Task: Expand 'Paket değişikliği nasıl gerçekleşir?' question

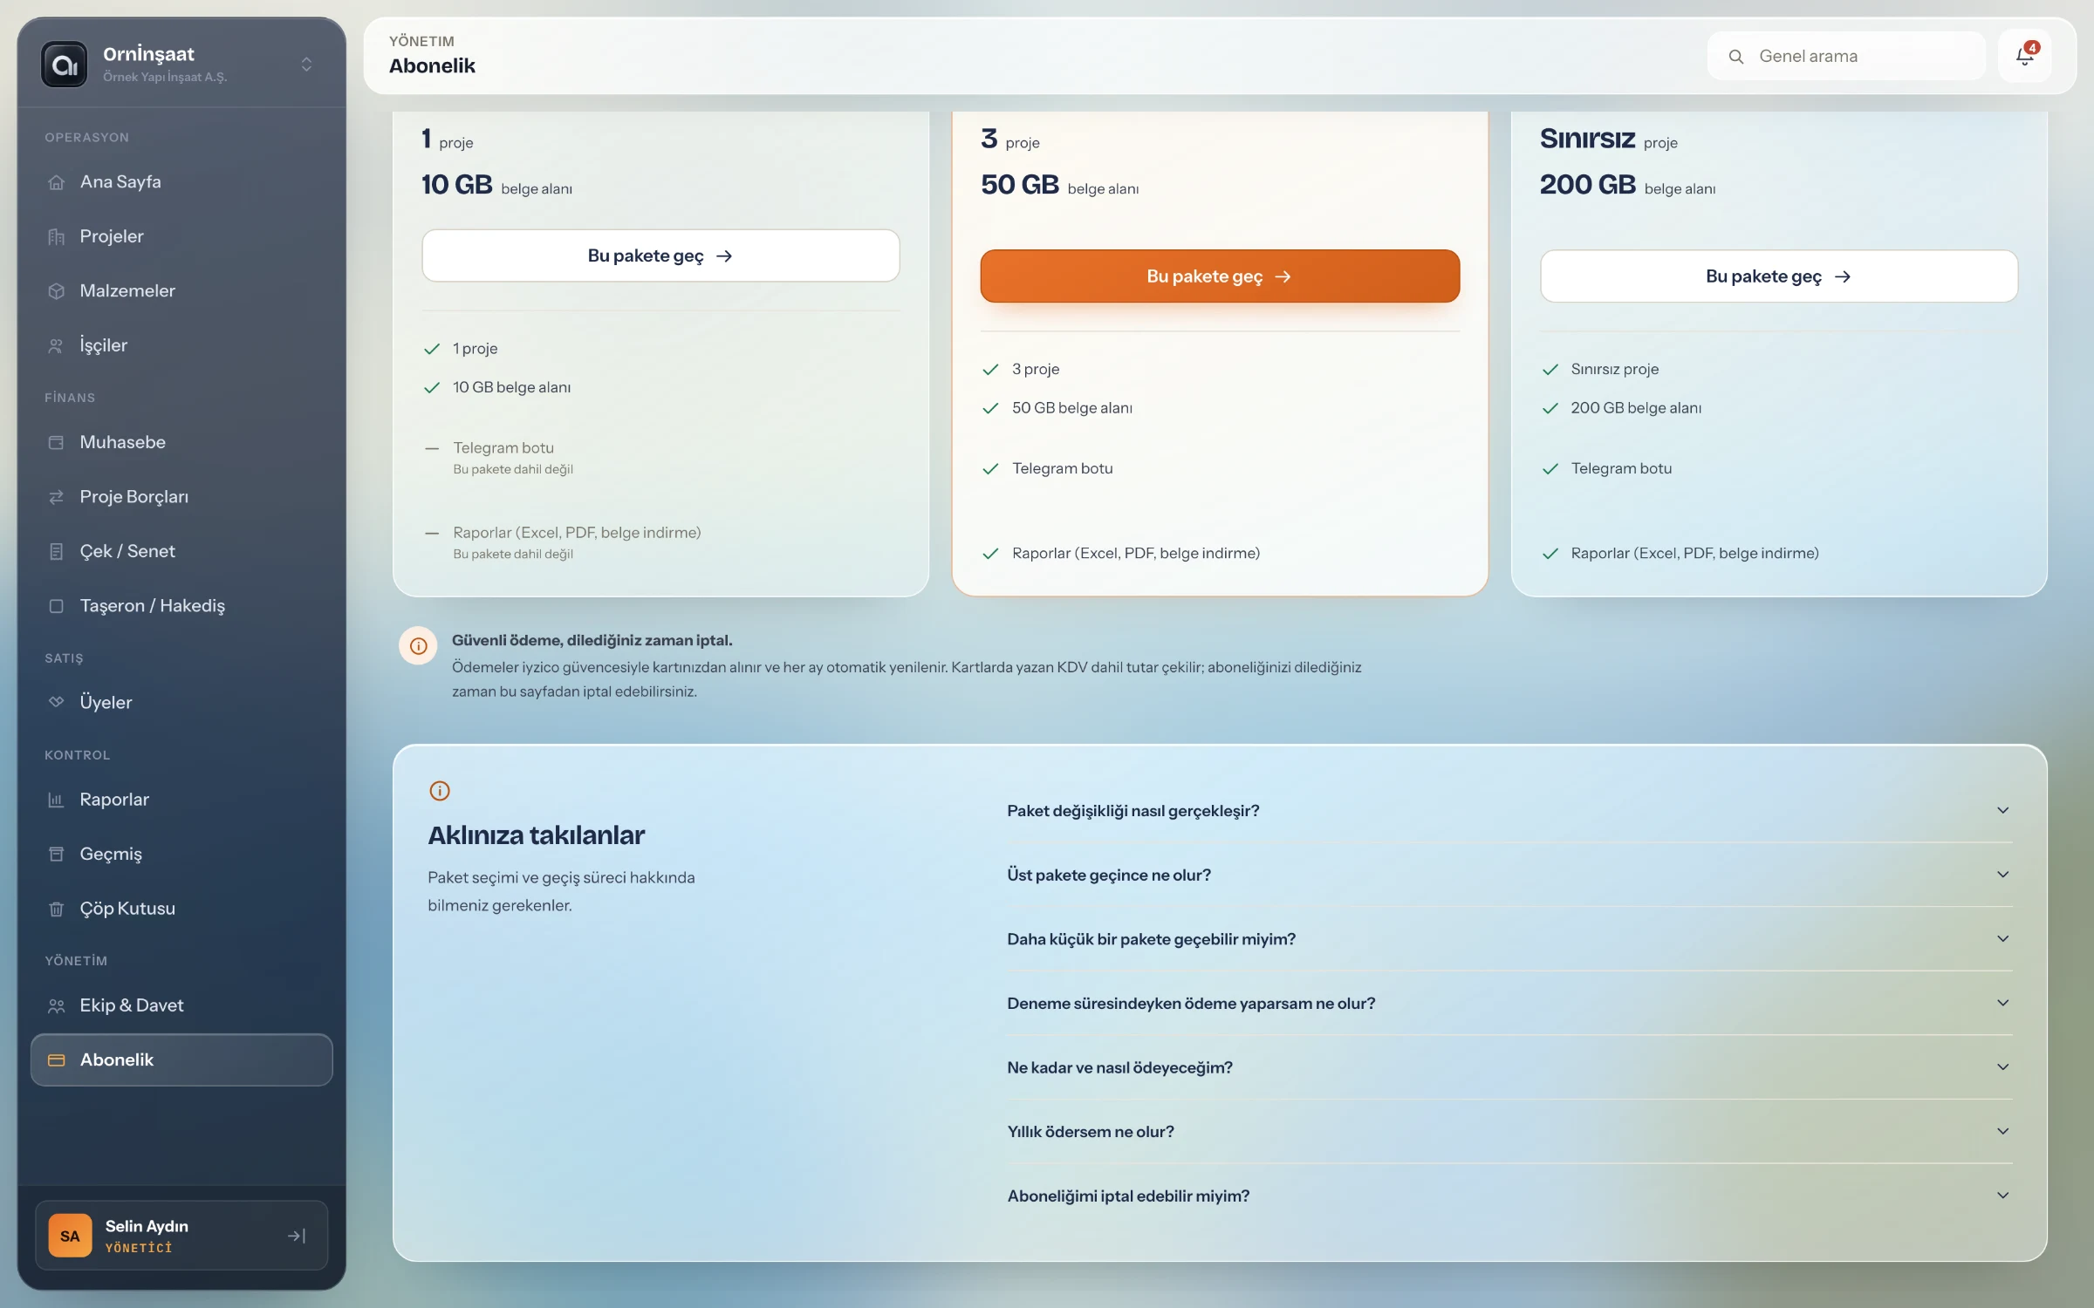Action: click(1509, 810)
